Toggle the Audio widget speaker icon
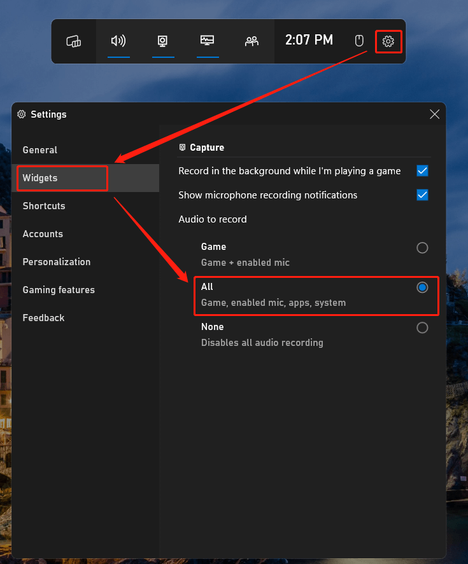Screen dimensions: 468x564 pyautogui.click(x=118, y=41)
